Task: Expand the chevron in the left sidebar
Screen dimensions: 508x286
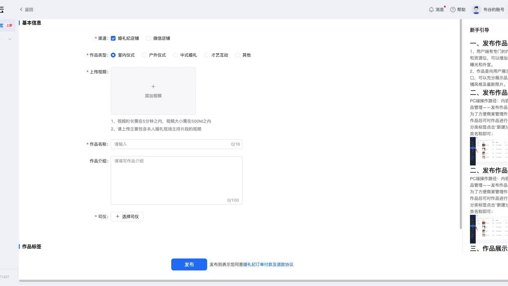Action: pyautogui.click(x=10, y=39)
